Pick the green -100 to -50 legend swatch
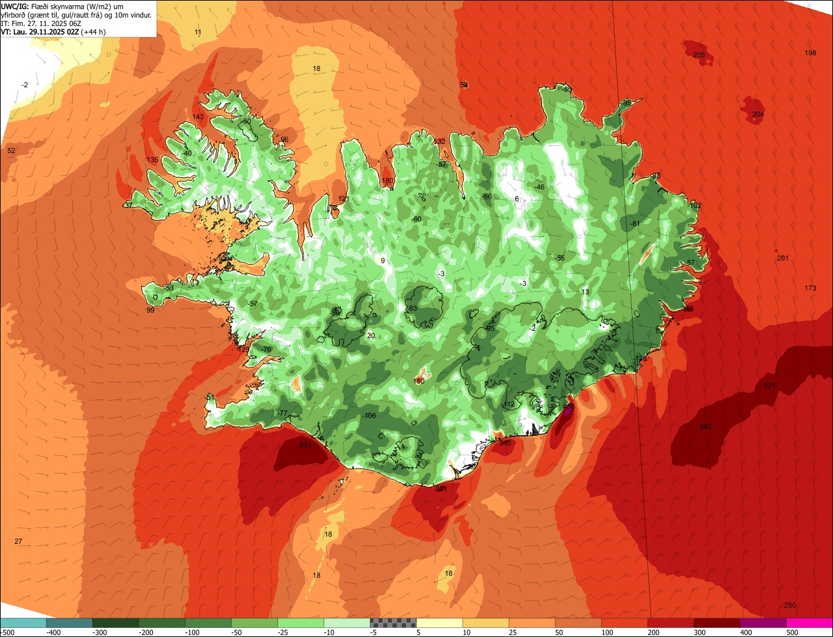The image size is (833, 637). [208, 623]
